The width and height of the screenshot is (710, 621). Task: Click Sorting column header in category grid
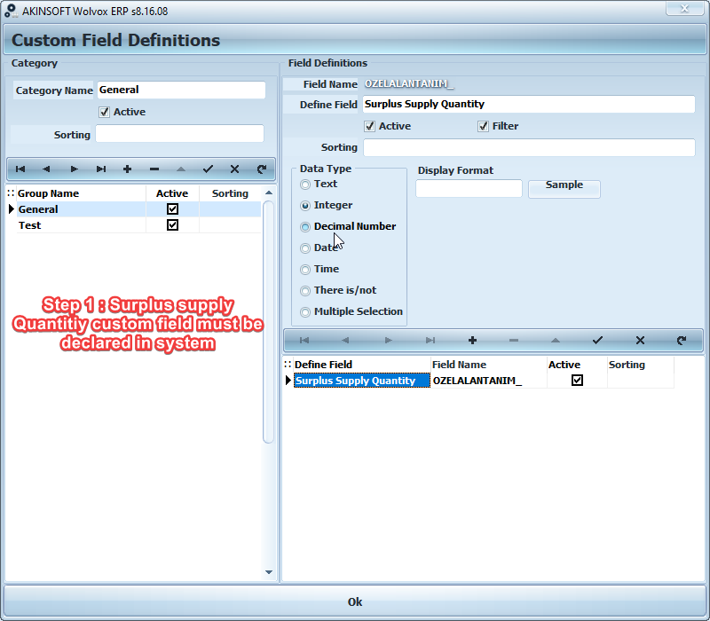tap(230, 193)
